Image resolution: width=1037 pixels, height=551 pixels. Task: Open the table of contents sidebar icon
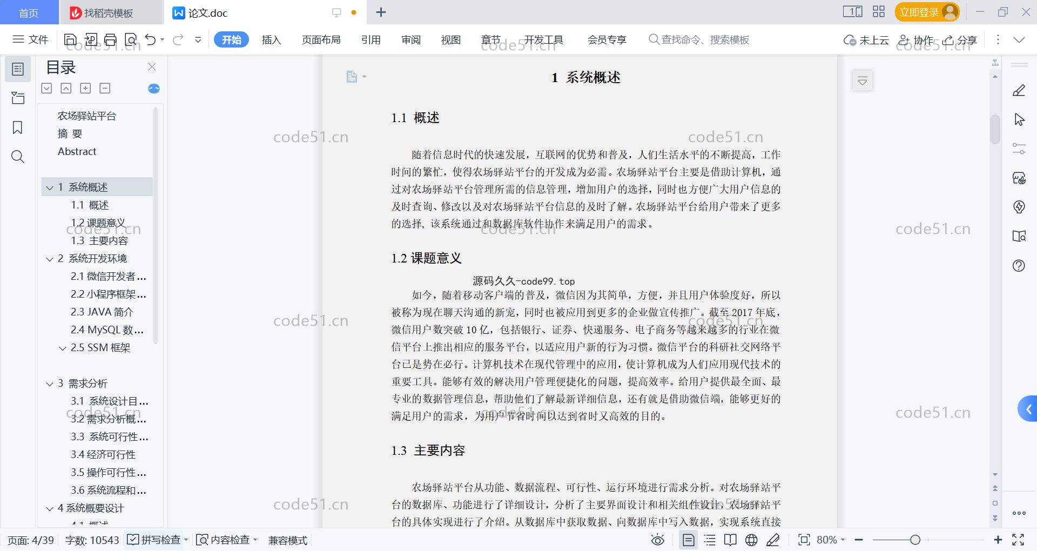18,69
